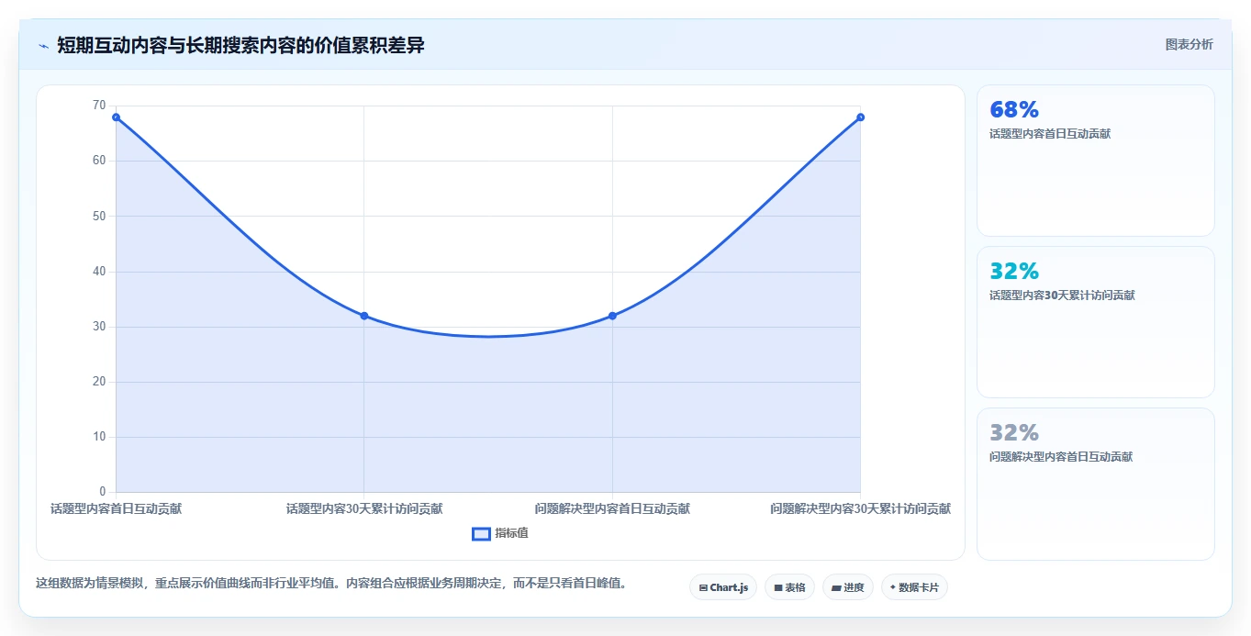Click the lightning icon beside the chart title
Screen dimensions: 1251x636
[x=43, y=46]
